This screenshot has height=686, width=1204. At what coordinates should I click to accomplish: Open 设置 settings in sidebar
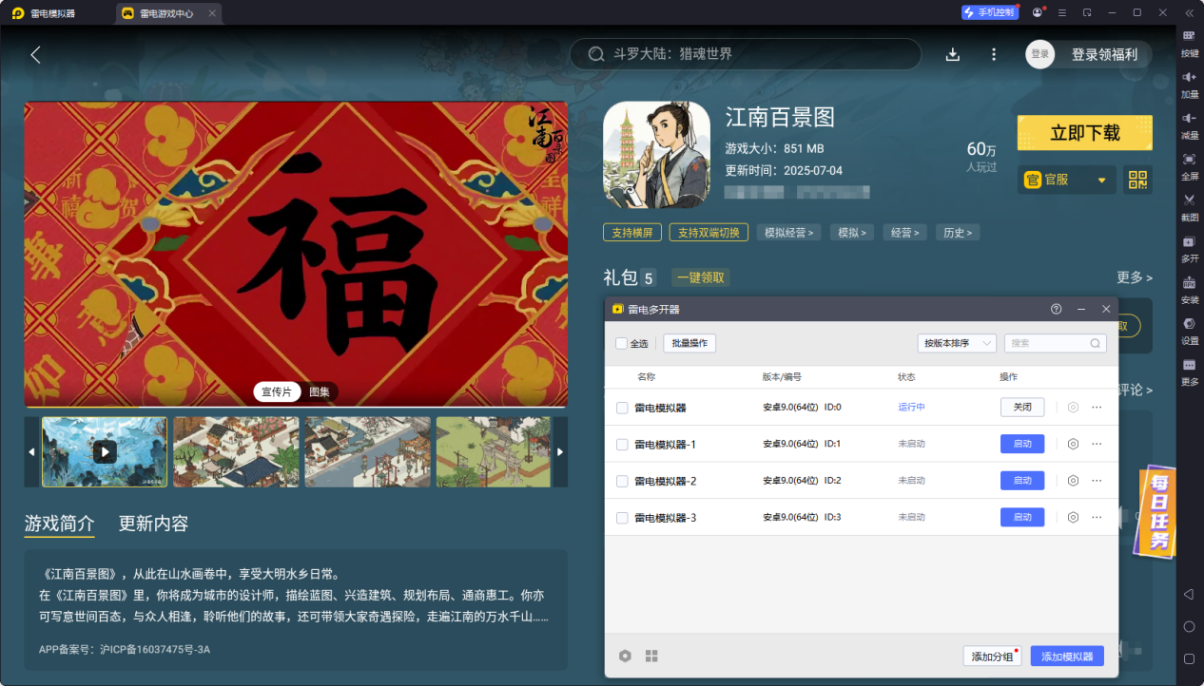coord(1190,329)
